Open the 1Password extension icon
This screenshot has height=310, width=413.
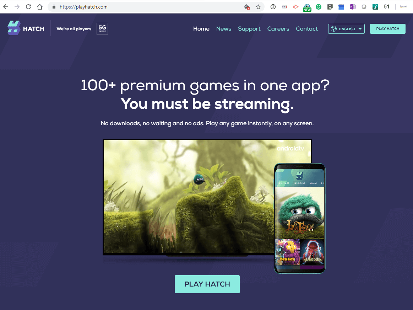[273, 7]
